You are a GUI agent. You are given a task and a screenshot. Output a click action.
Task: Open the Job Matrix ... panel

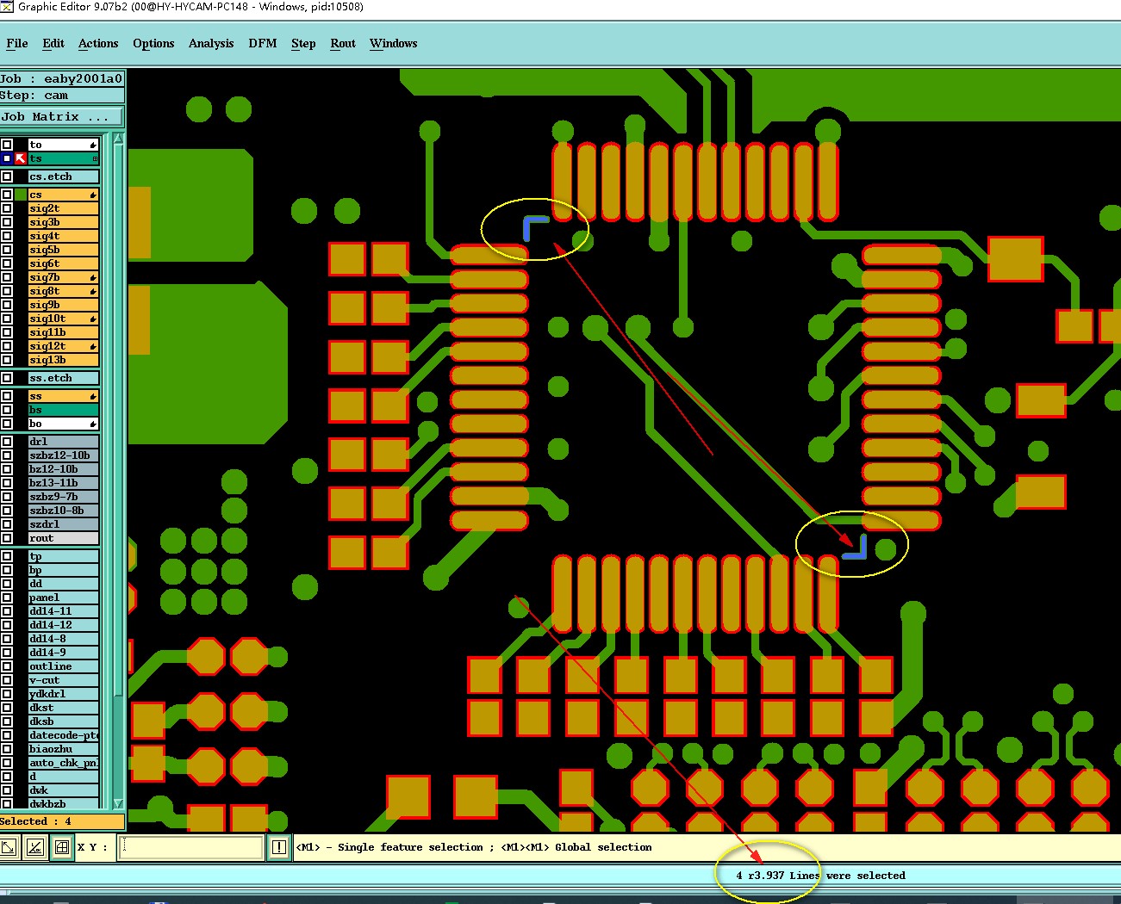[x=62, y=116]
